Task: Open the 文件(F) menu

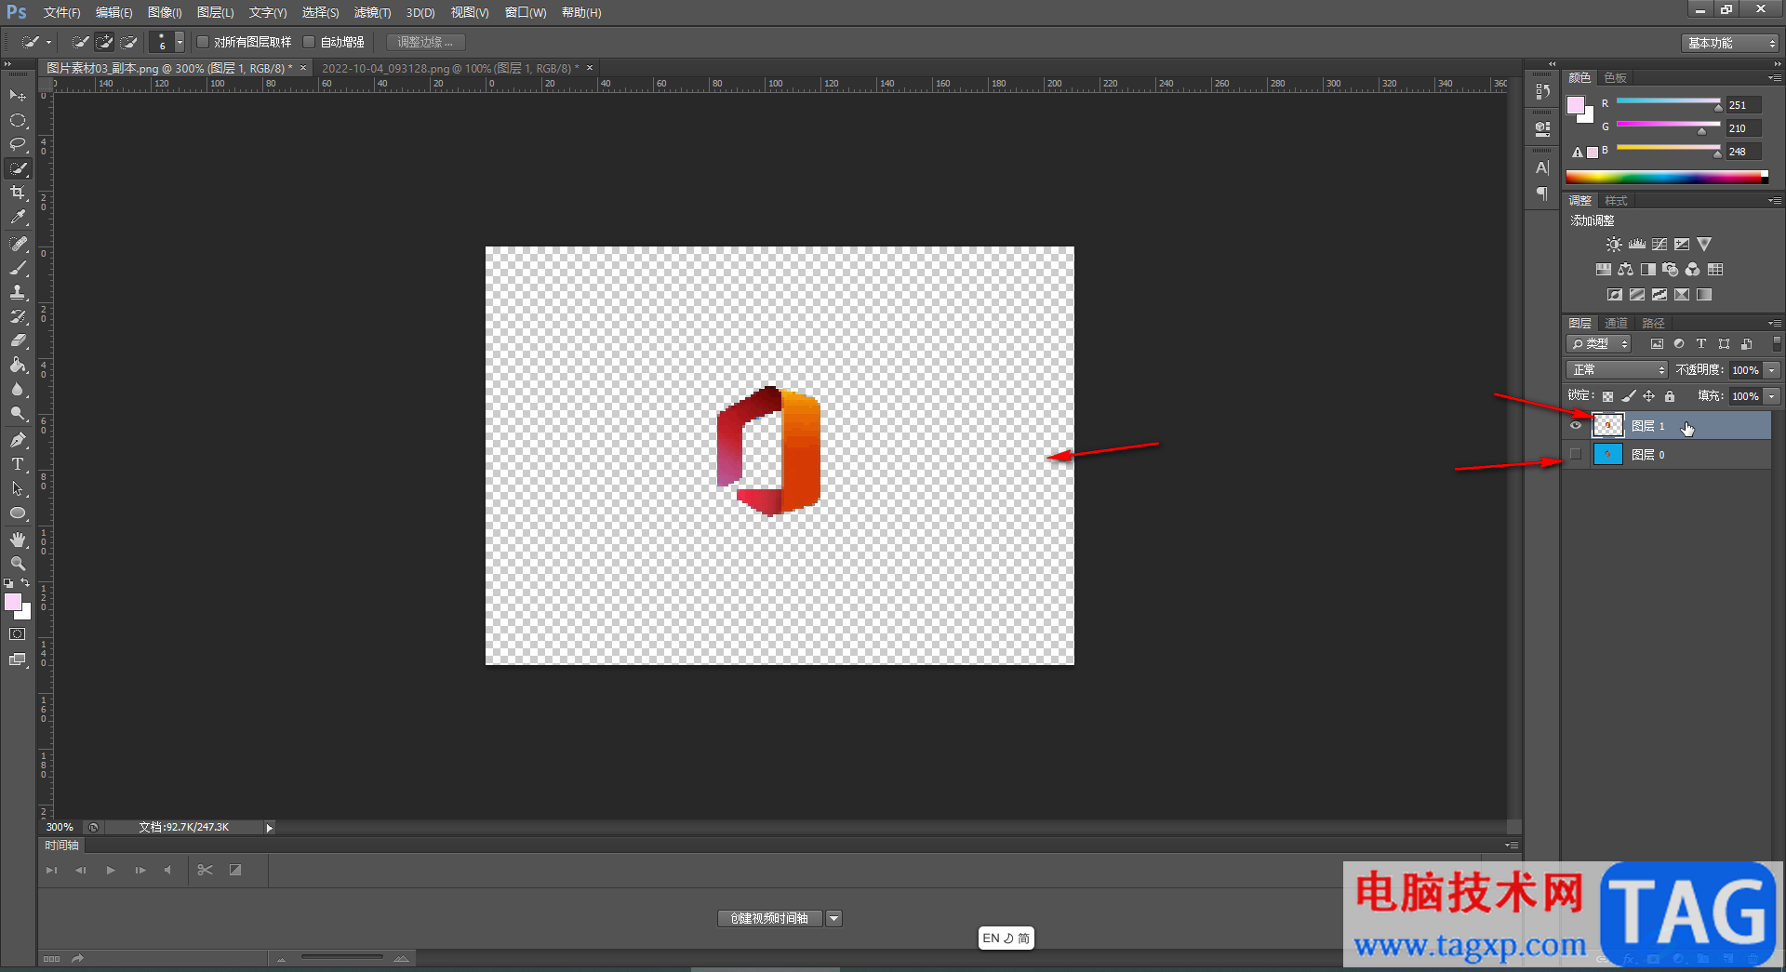Action: click(x=61, y=13)
